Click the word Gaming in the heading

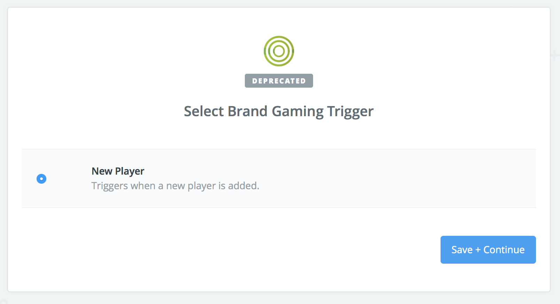pos(298,112)
